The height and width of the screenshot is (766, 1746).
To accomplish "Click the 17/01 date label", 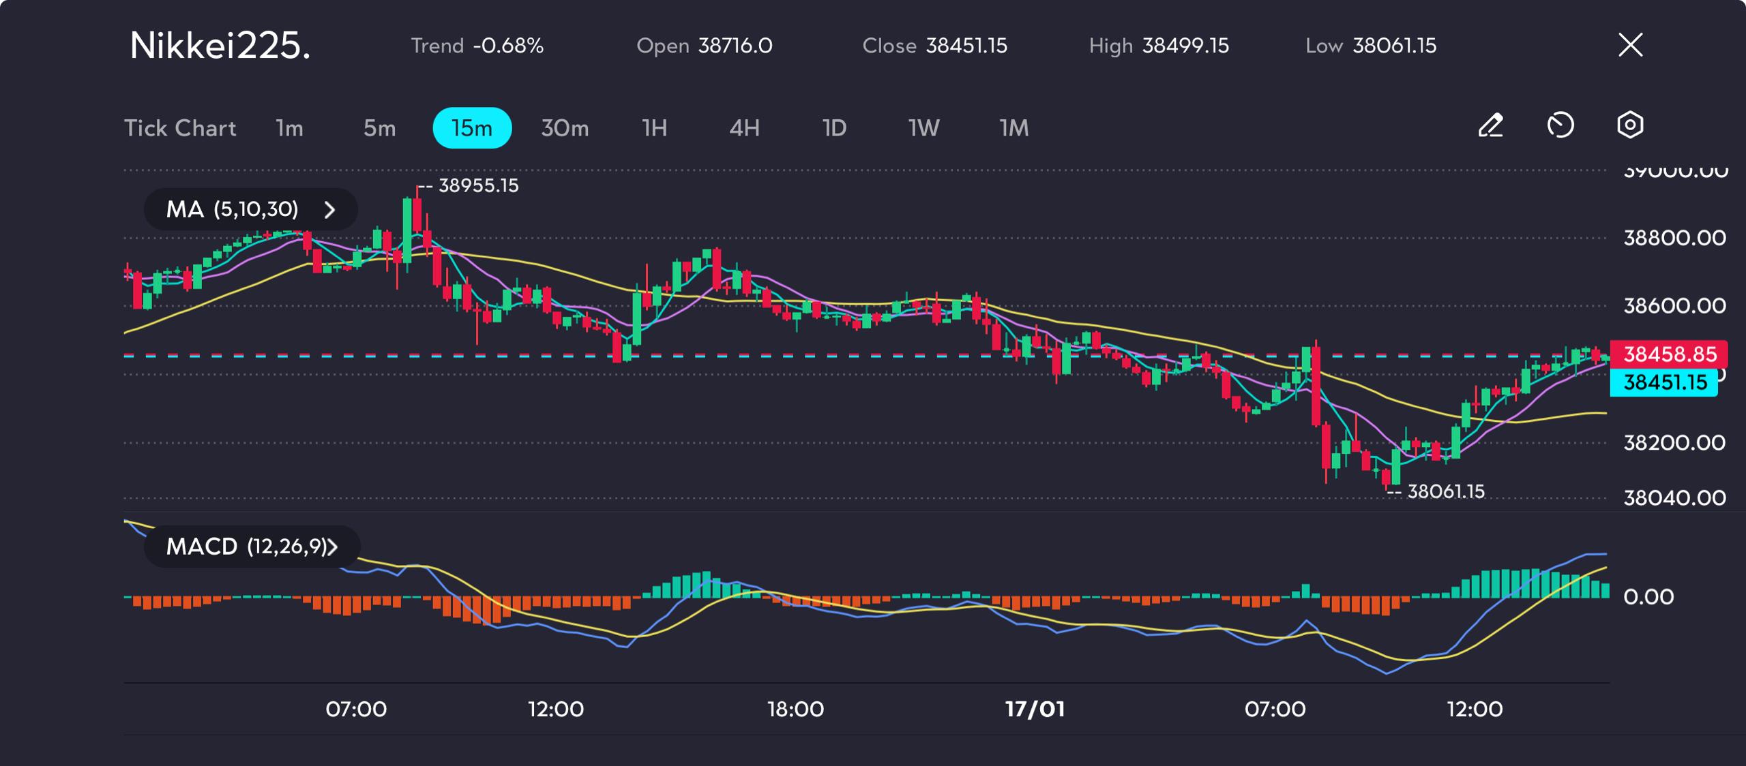I will [x=1035, y=709].
